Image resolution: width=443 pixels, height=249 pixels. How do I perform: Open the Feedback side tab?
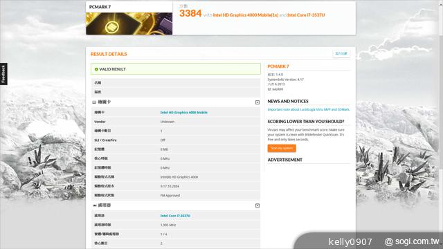coord(3,74)
